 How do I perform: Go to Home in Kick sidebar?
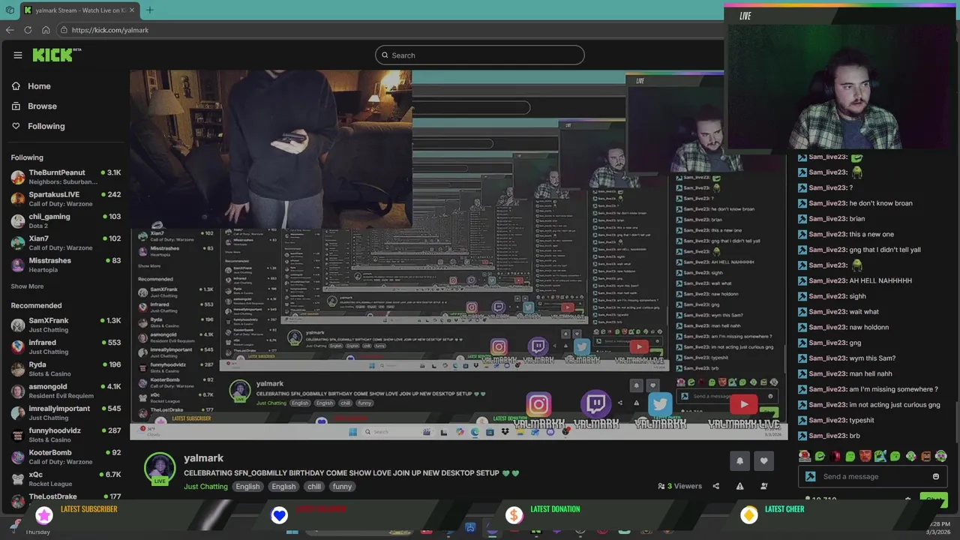[x=39, y=86]
